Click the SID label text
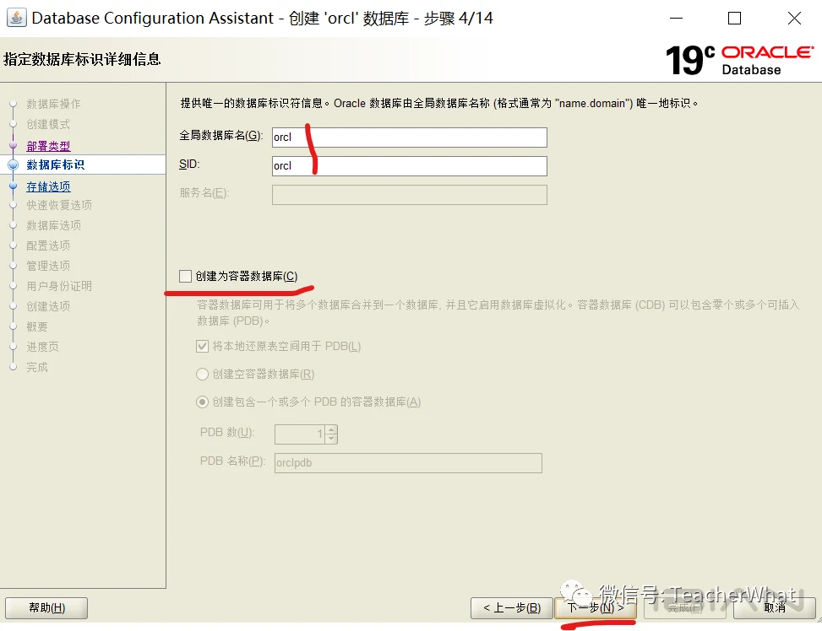The width and height of the screenshot is (822, 631). 189,164
